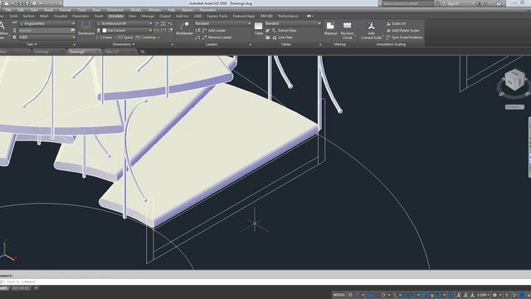Click the command line input field

[x=265, y=282]
